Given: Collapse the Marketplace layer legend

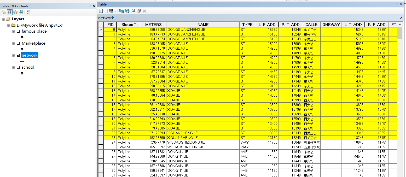Looking at the screenshot, I should [13, 43].
